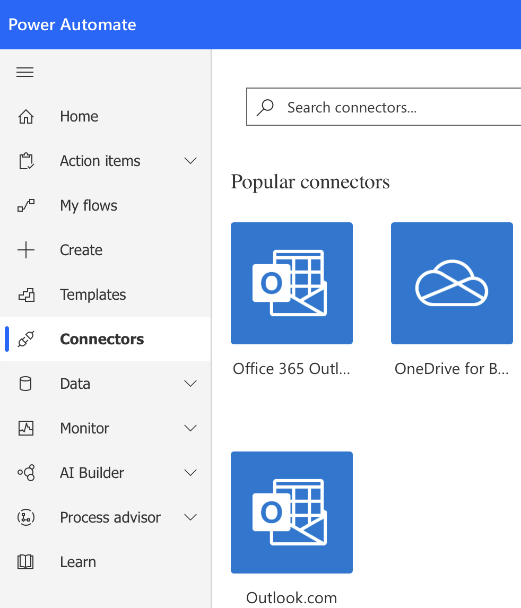
Task: Expand the Data section chevron
Action: [190, 384]
